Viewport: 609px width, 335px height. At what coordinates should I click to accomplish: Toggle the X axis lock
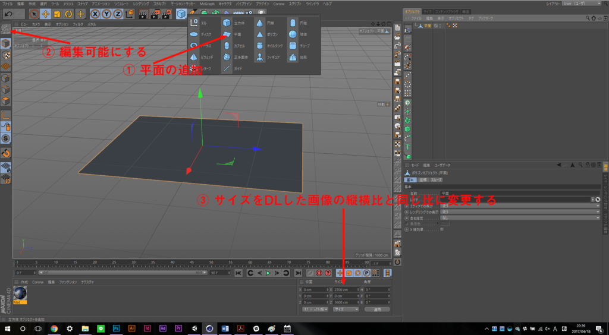(x=95, y=14)
